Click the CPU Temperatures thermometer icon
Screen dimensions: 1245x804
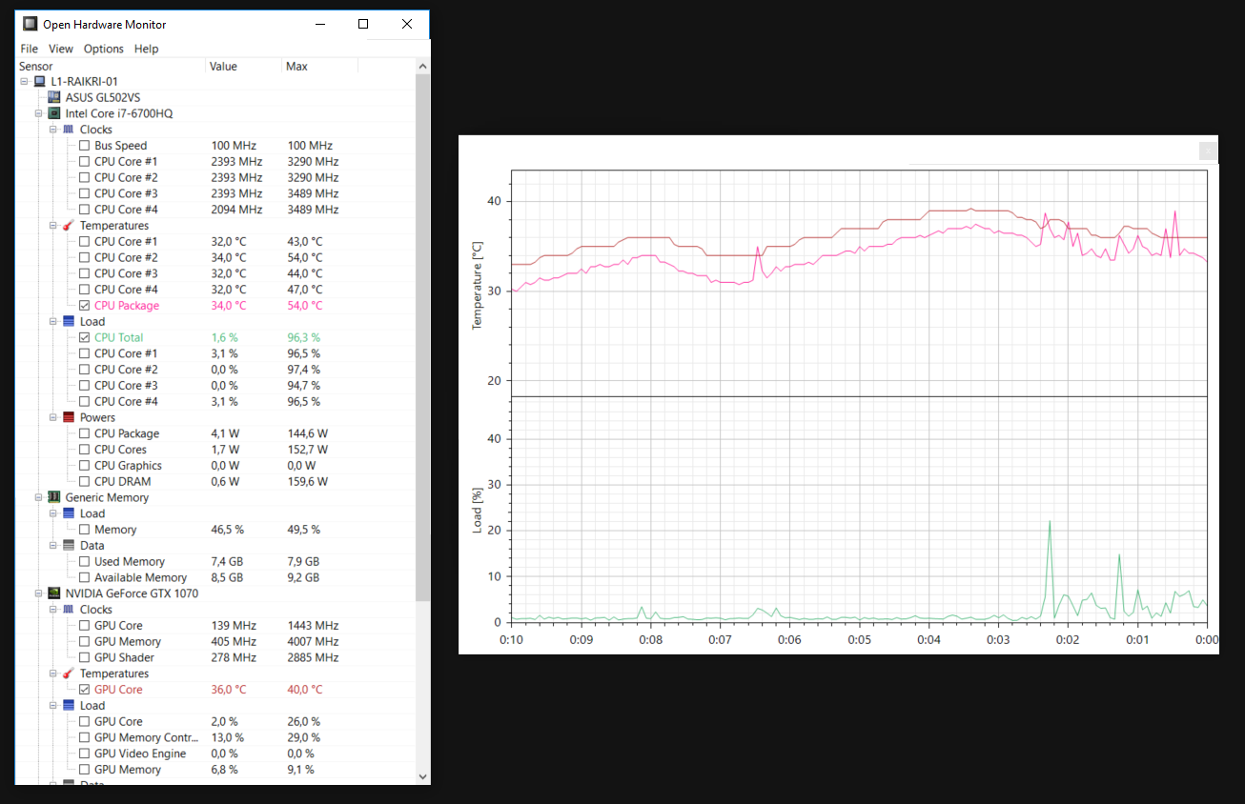pyautogui.click(x=69, y=226)
